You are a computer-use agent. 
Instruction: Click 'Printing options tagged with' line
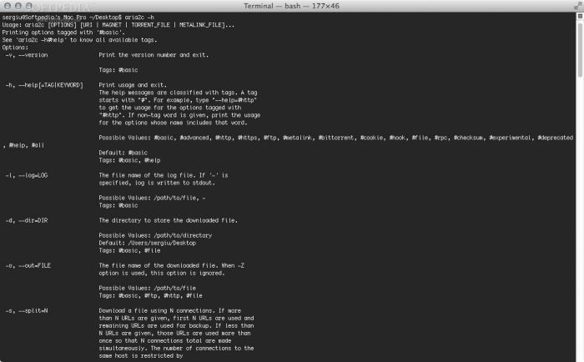click(63, 33)
